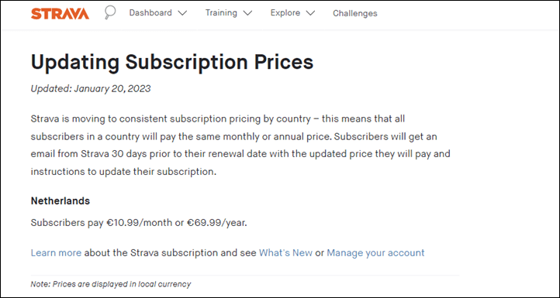This screenshot has height=298, width=560.
Task: Click the €69.99/year price text
Action: pyautogui.click(x=216, y=223)
